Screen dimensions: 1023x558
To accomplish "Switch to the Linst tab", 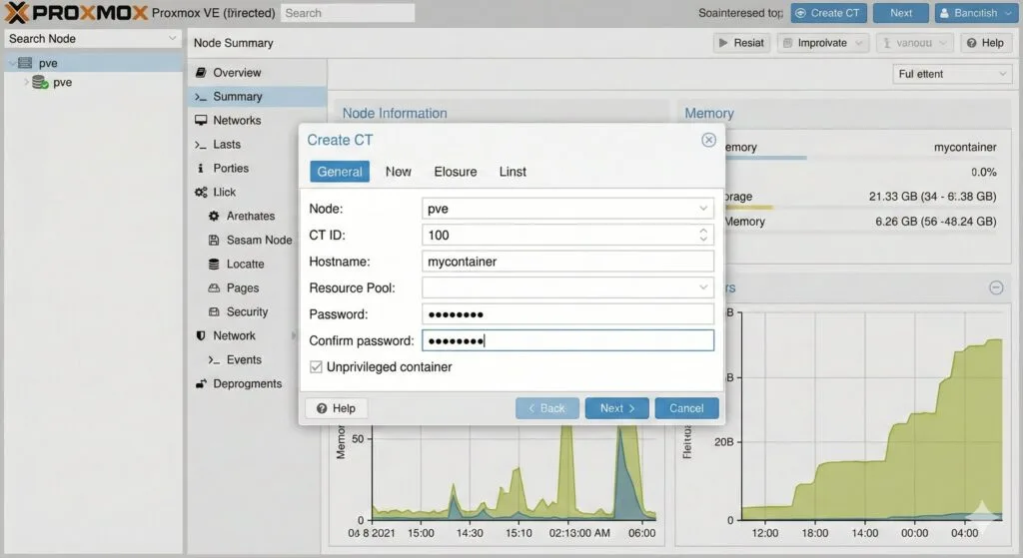I will click(512, 172).
